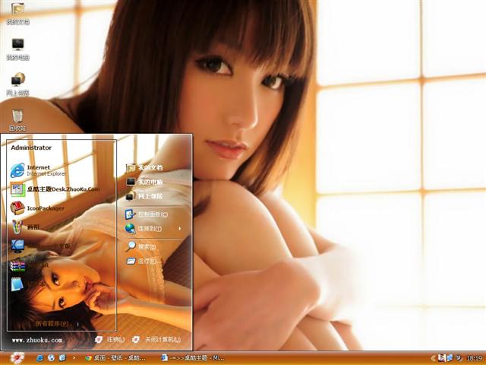Screen dimensions: 486x365
Task: Expand quick launch overflow chevron
Action: (x=74, y=358)
